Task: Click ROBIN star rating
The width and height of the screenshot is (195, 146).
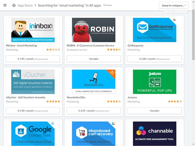Action: [114, 50]
